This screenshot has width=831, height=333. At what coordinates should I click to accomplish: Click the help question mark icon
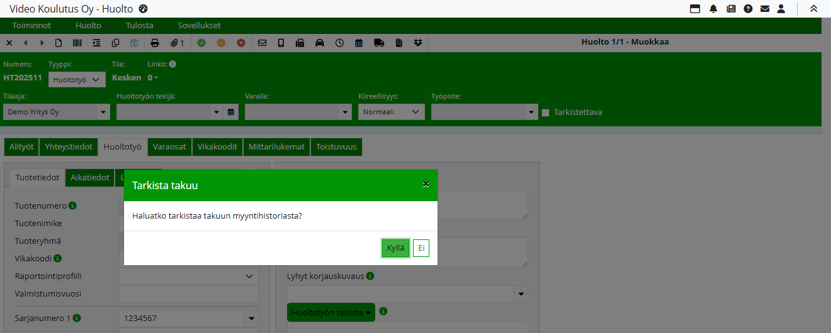click(x=748, y=9)
